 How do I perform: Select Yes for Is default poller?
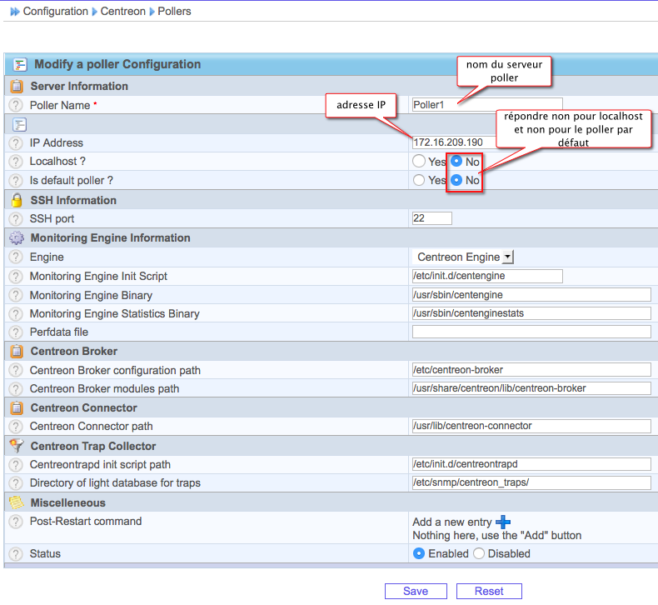click(419, 180)
